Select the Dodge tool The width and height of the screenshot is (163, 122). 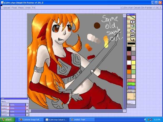131,22
